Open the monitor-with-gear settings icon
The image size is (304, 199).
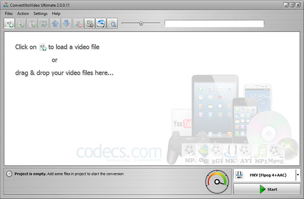point(90,24)
